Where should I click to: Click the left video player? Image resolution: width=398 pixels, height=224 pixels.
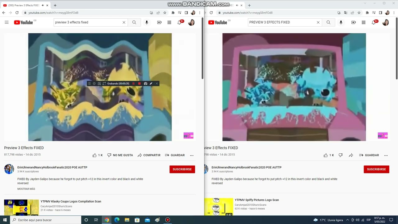100,87
